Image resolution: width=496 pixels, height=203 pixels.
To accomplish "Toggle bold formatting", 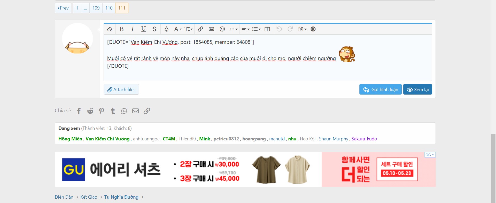I will pos(122,29).
